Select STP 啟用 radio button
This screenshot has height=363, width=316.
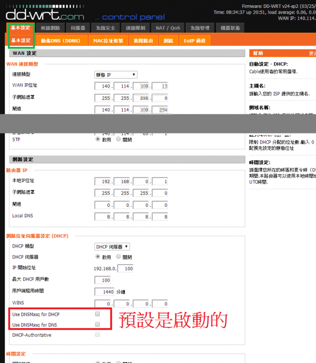98,140
